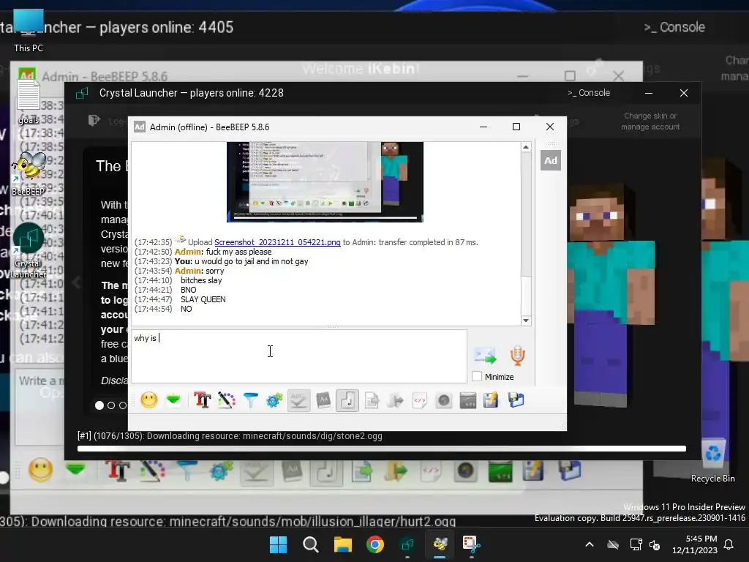749x562 pixels.
Task: Open the Screenshot_20231211_054221.png link
Action: coord(277,242)
